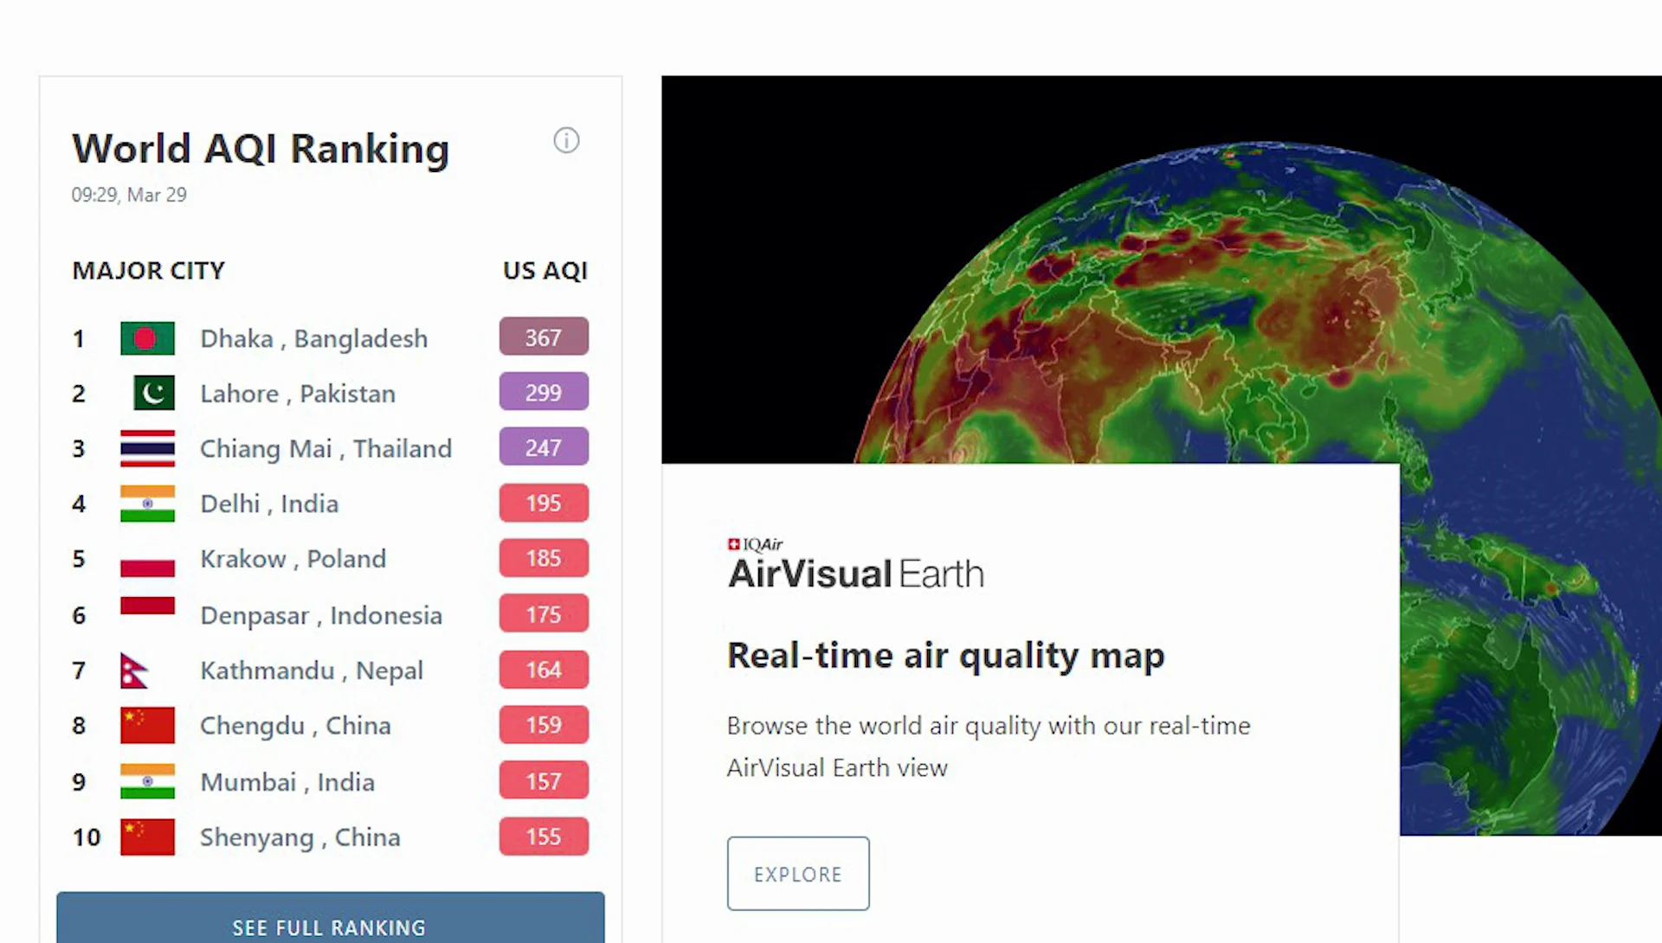Click the AirVisual Earth globe map image
1662x943 pixels.
click(x=1162, y=270)
